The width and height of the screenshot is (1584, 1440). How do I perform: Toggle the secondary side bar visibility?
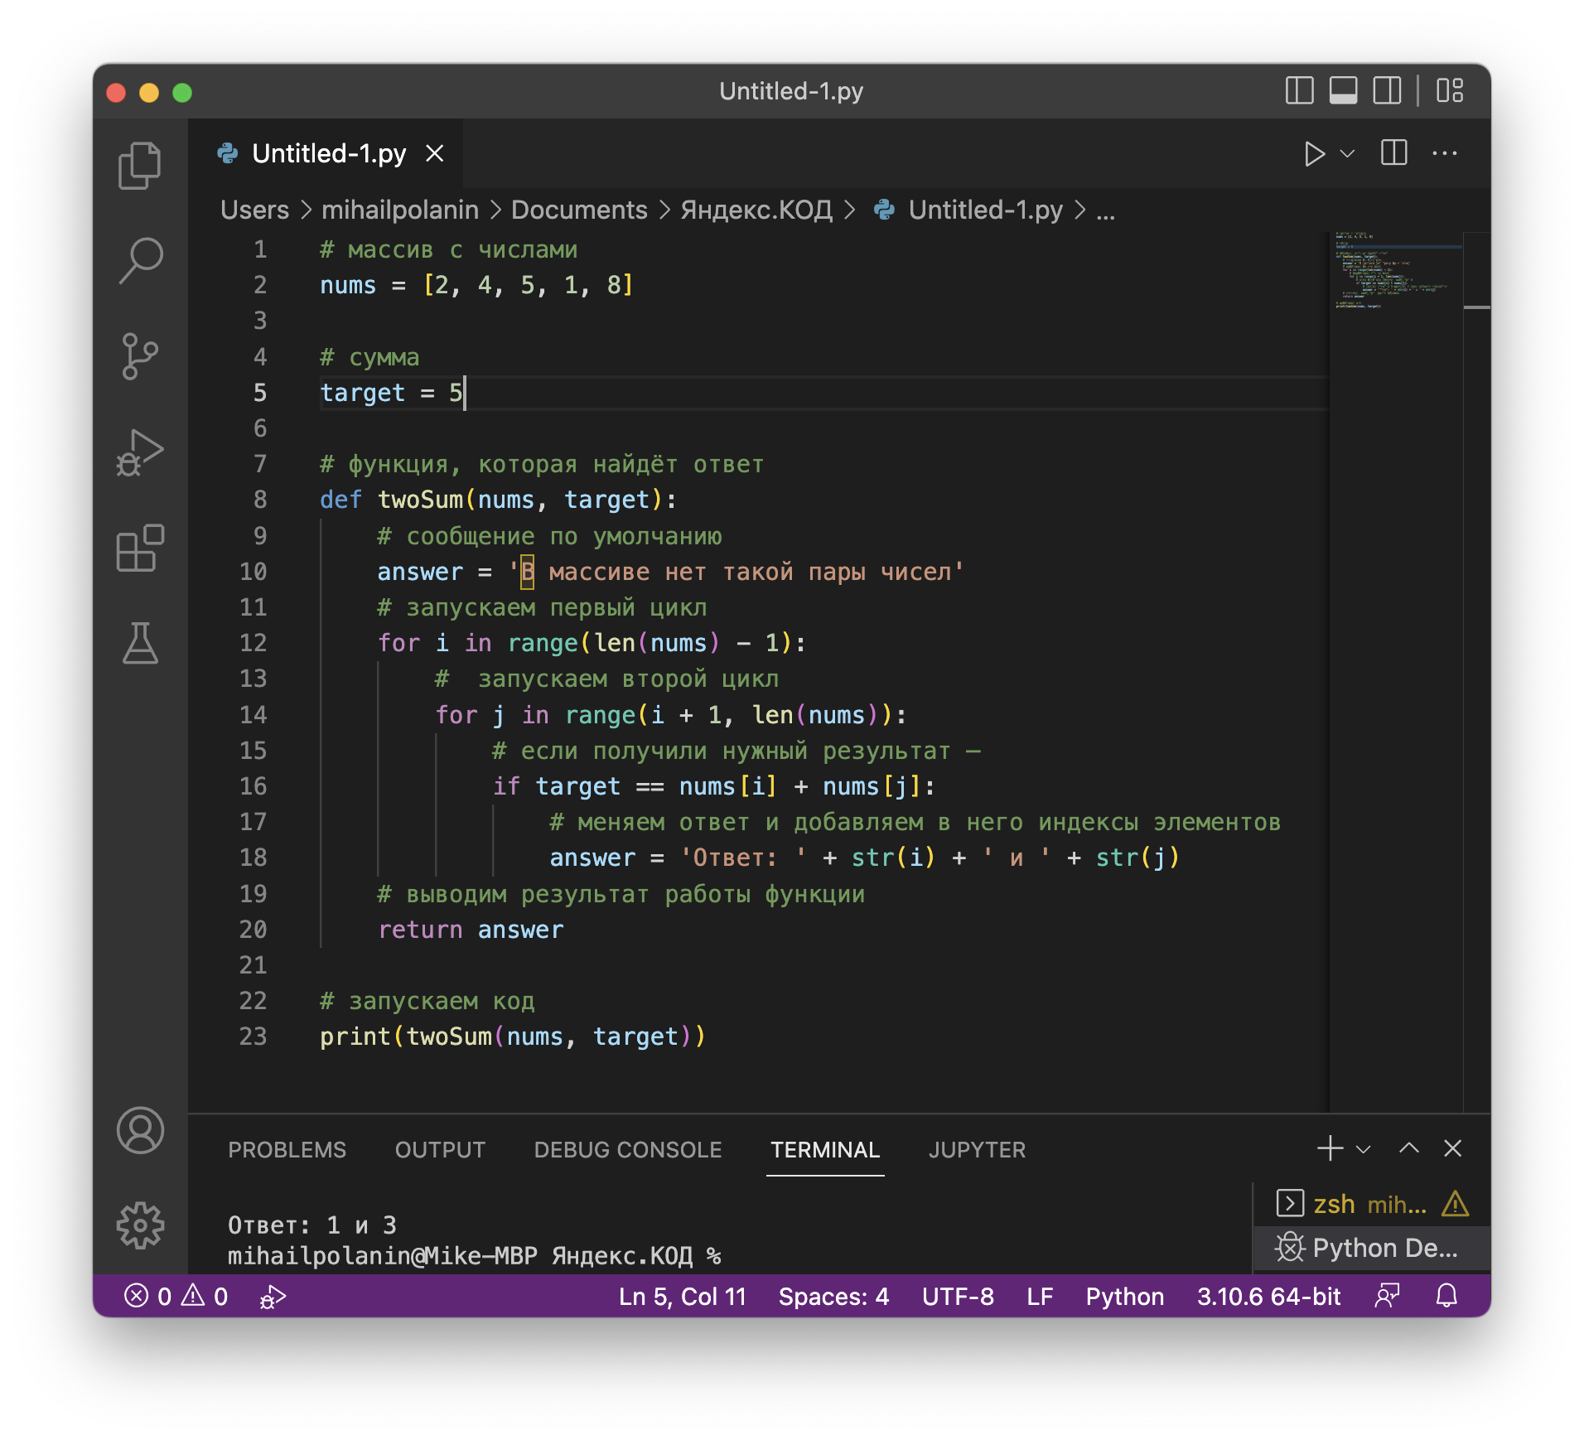(x=1387, y=90)
